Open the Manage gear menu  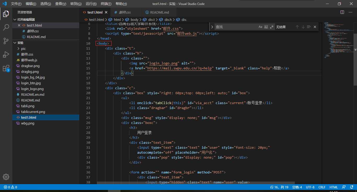click(6, 177)
